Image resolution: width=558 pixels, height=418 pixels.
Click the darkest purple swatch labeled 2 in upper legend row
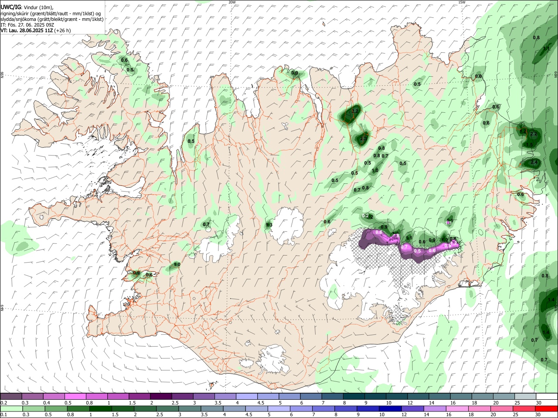[160, 397]
